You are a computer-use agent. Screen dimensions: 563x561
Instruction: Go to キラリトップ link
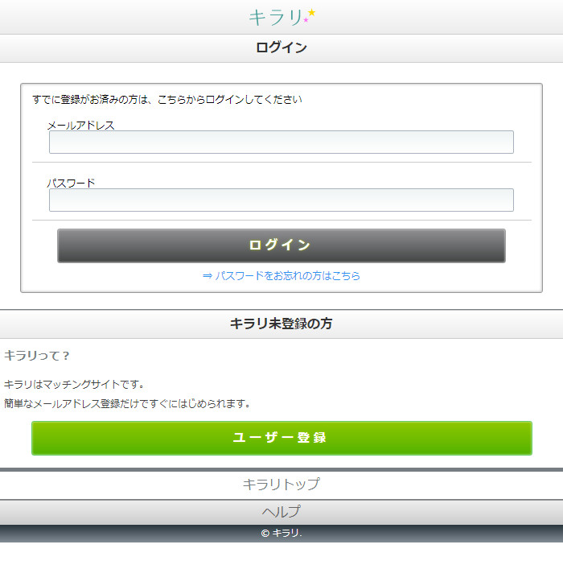pos(281,485)
